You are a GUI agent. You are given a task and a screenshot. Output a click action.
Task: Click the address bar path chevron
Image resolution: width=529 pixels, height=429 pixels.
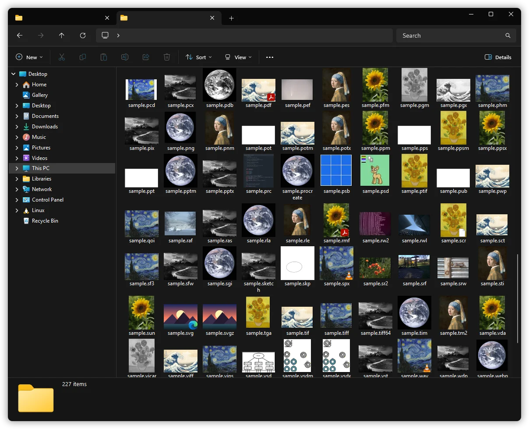click(x=118, y=35)
